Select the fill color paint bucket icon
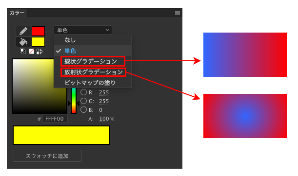Screen dimensions: 298x176 tap(23, 42)
